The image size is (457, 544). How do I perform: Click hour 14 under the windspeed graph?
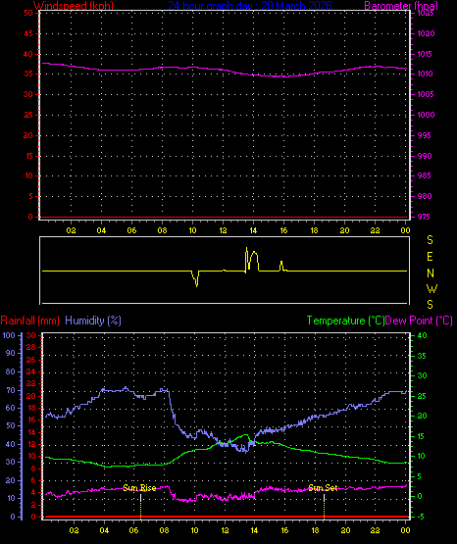click(253, 230)
